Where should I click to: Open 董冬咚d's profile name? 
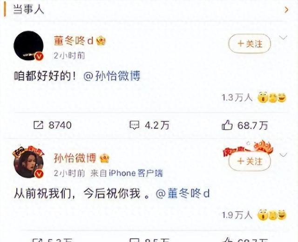tap(74, 40)
